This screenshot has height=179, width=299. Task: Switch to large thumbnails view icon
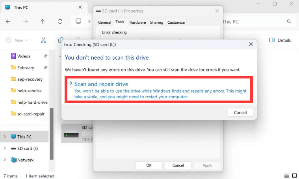[x=294, y=175]
